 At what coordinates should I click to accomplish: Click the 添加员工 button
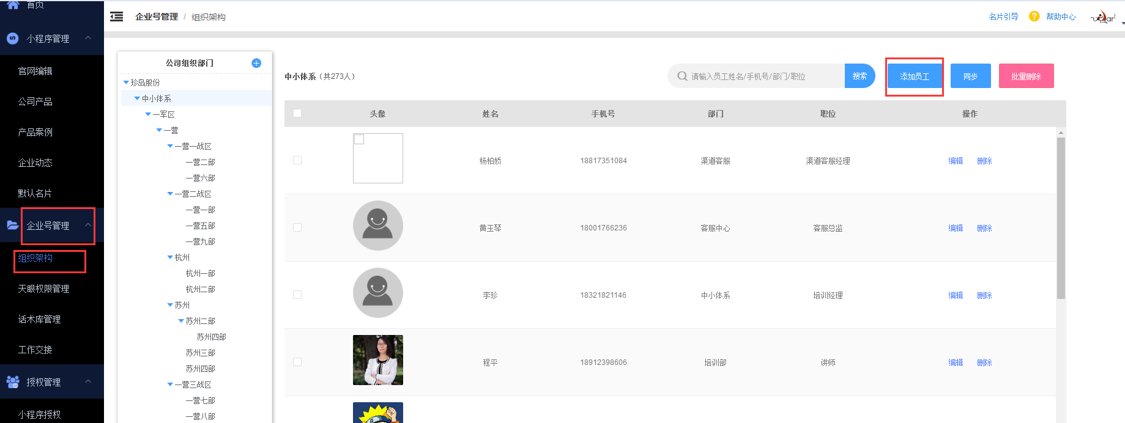point(914,76)
